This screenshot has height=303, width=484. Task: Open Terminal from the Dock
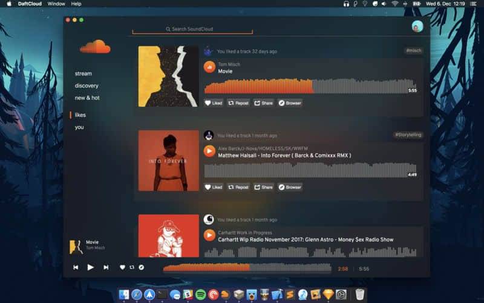(162, 295)
